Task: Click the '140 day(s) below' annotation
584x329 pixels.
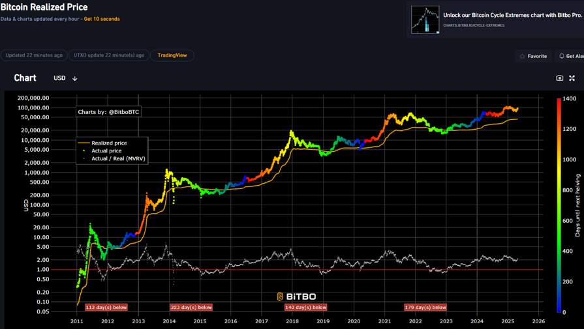Action: [306, 307]
